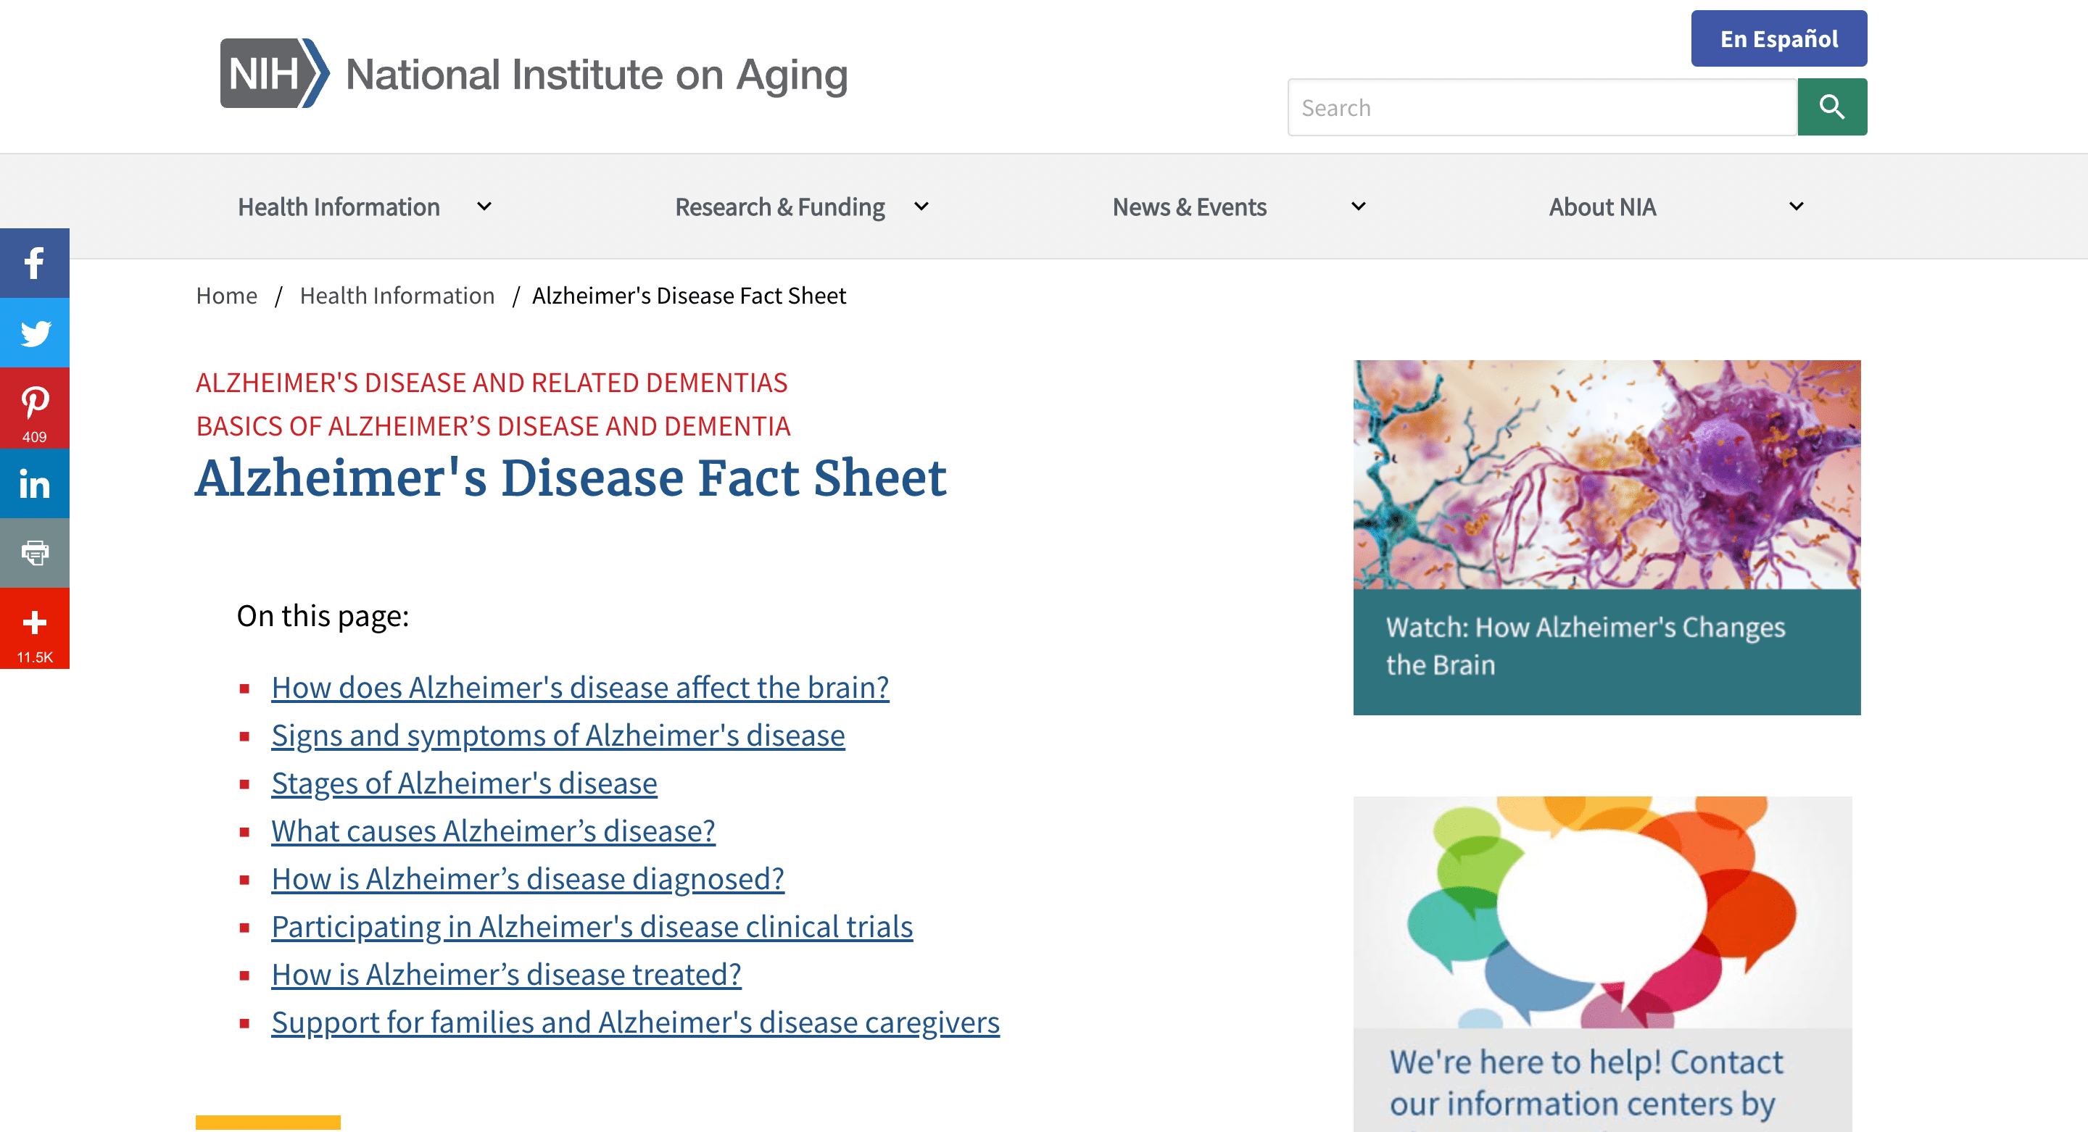Open more sharing options plus icon
This screenshot has width=2088, height=1132.
point(34,629)
